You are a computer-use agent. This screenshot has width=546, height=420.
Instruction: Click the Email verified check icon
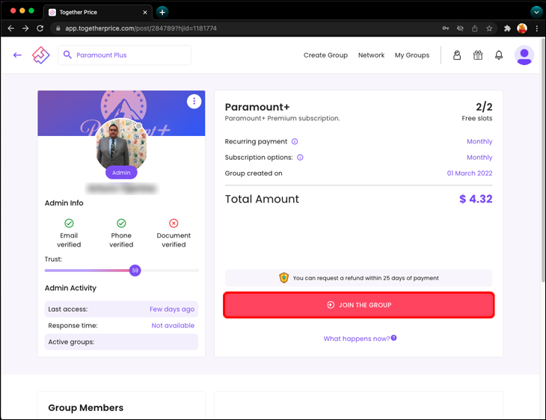point(69,223)
